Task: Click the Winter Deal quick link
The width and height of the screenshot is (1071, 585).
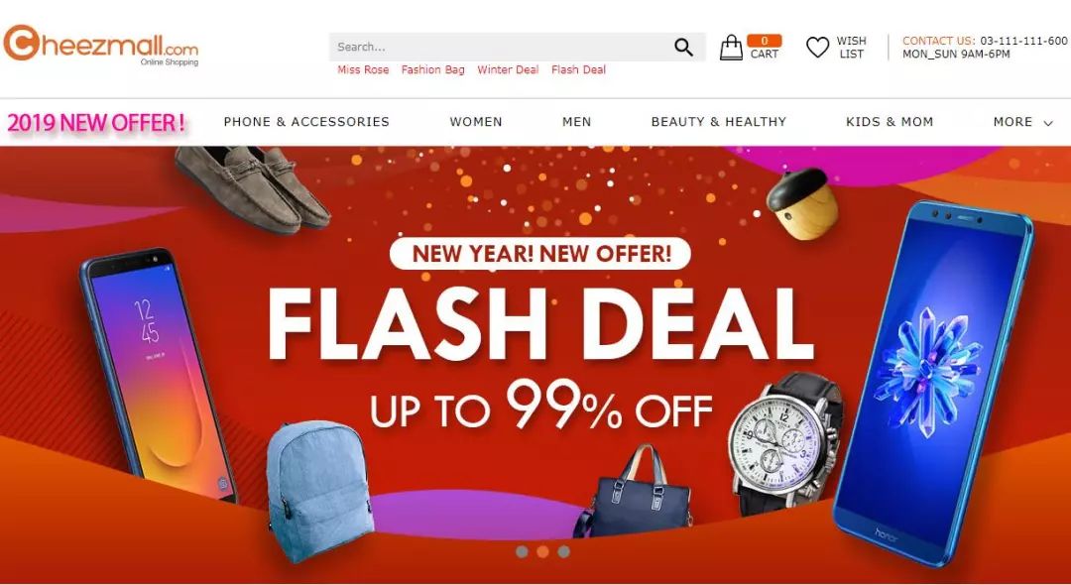Action: coord(508,69)
